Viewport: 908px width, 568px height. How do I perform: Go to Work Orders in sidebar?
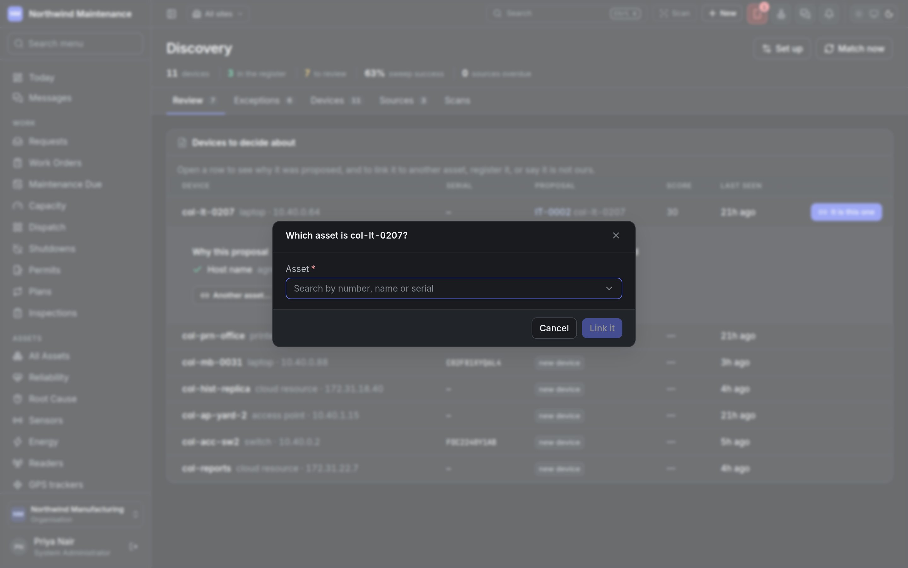[75, 163]
